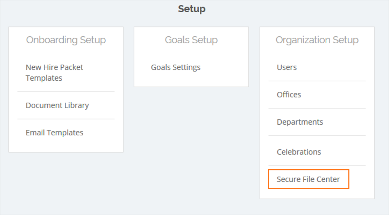Click the Organization Setup heading
The height and width of the screenshot is (215, 389).
[x=317, y=40]
